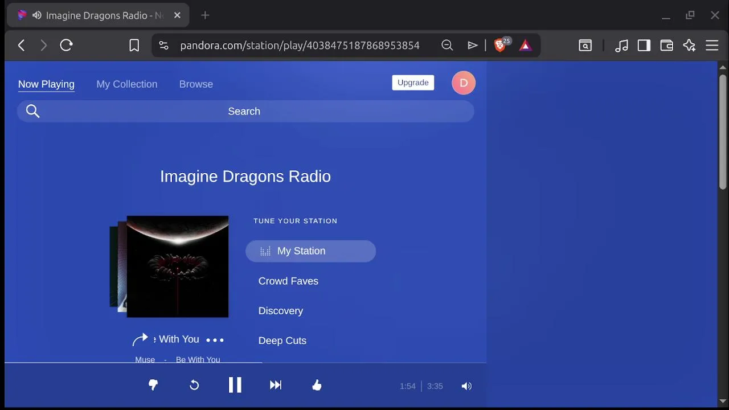
Task: Open the tab search icon in the toolbar
Action: [x=585, y=46]
